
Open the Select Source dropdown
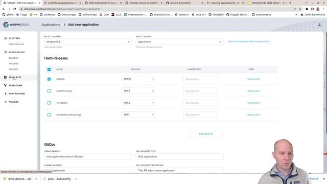pos(179,42)
